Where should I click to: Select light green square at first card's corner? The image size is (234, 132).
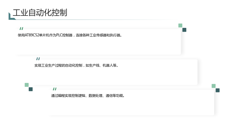[180, 26]
